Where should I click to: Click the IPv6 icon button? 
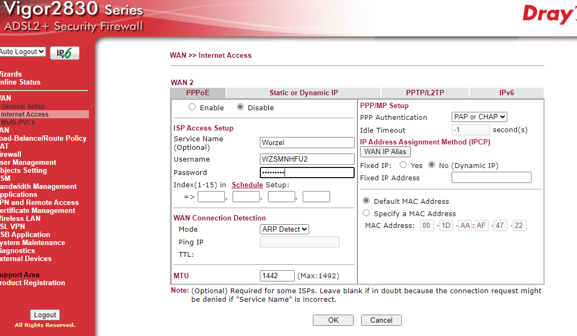point(64,53)
